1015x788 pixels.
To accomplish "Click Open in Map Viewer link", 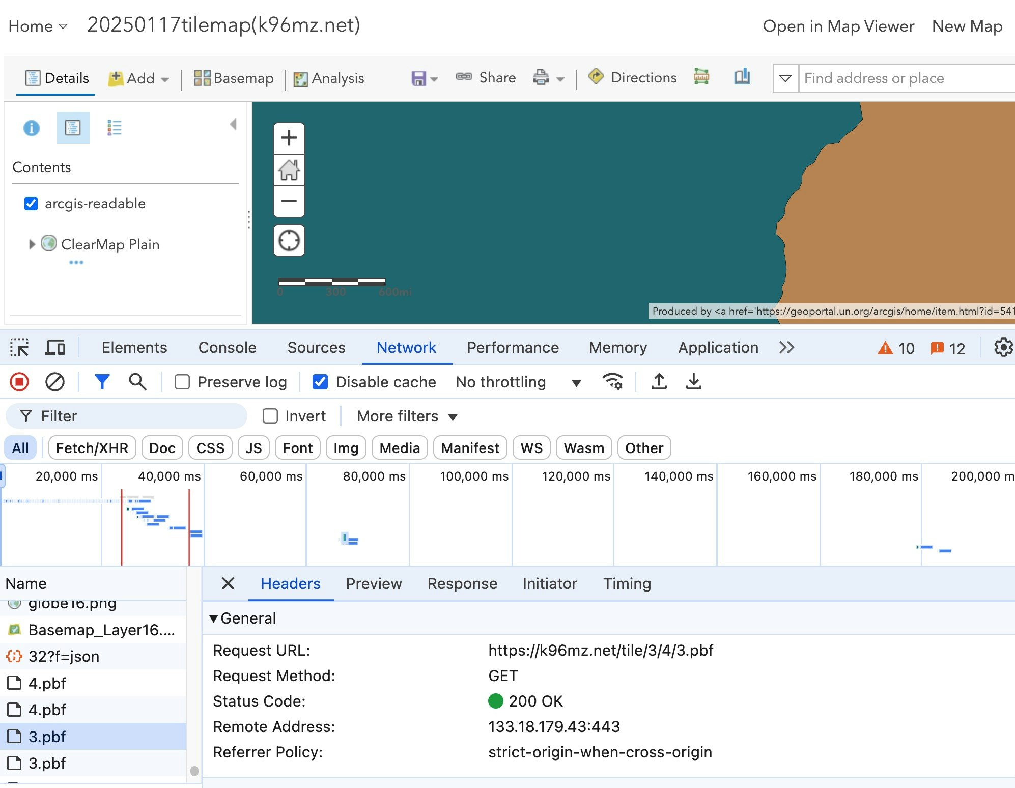I will 838,26.
